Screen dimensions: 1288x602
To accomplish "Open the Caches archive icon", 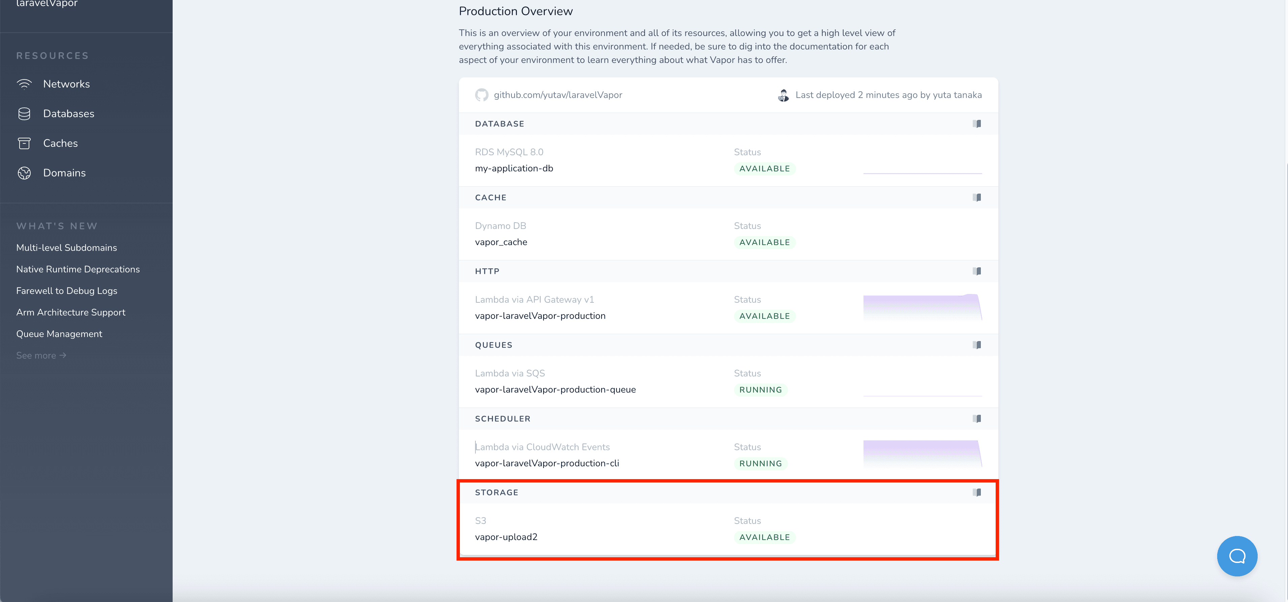I will (x=24, y=143).
